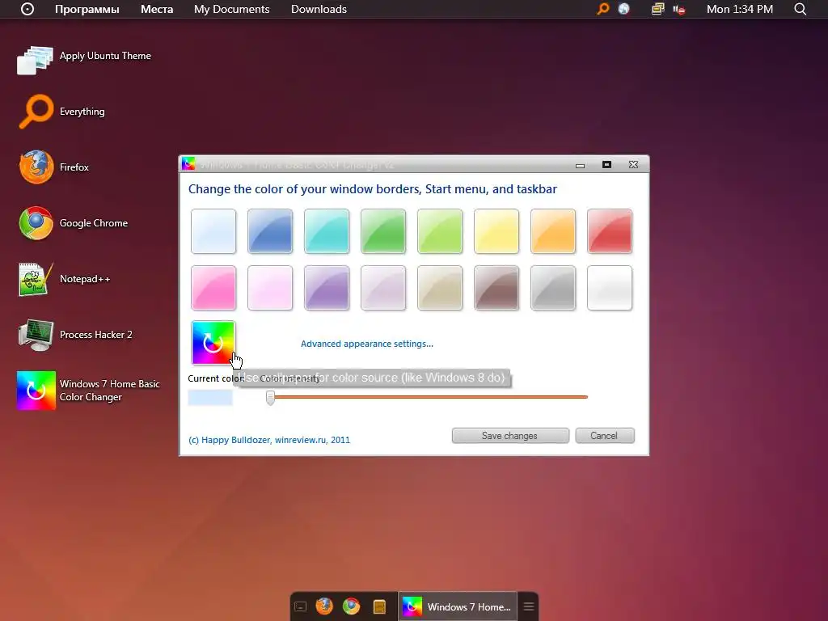Open the search magnifier in top panel
The image size is (828, 621).
800,9
